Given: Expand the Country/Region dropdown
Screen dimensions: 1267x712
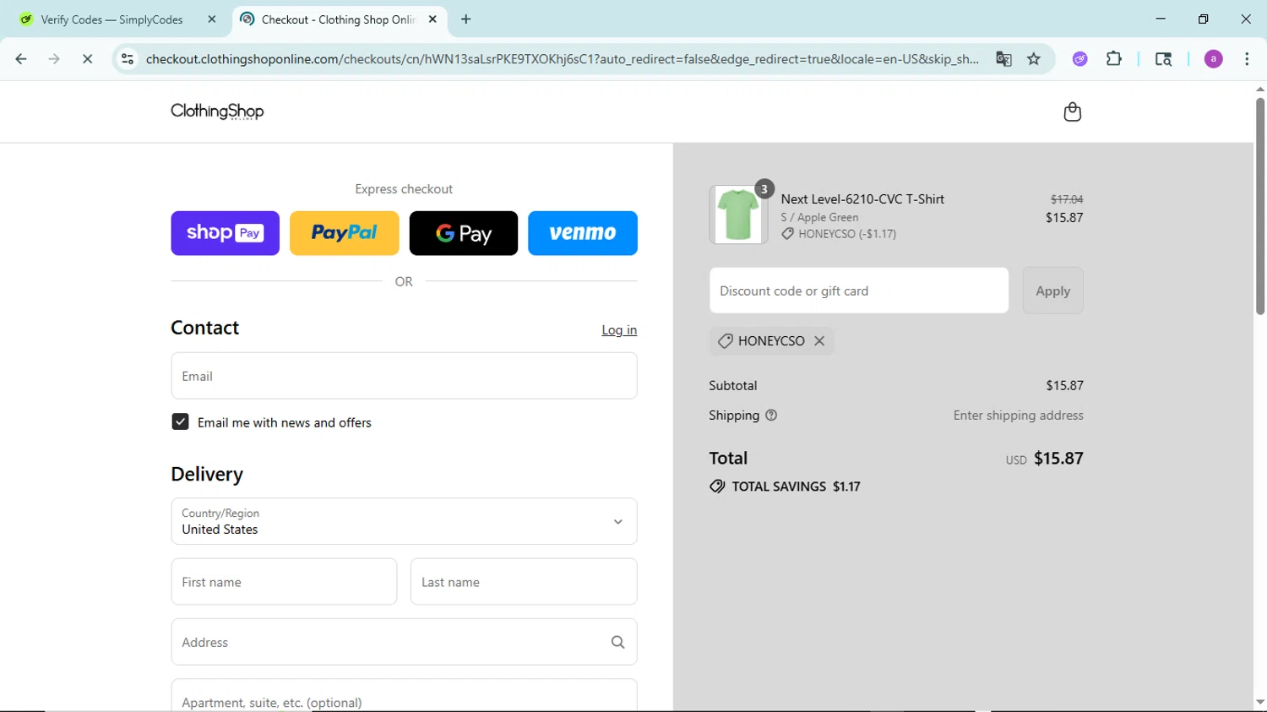Looking at the screenshot, I should [x=404, y=521].
